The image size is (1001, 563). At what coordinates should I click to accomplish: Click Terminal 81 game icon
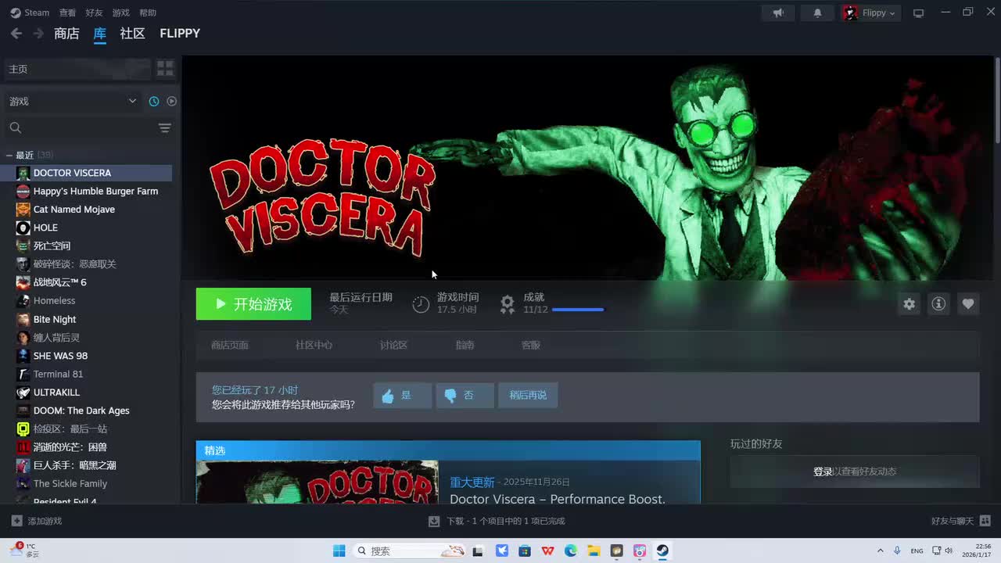[x=23, y=374]
